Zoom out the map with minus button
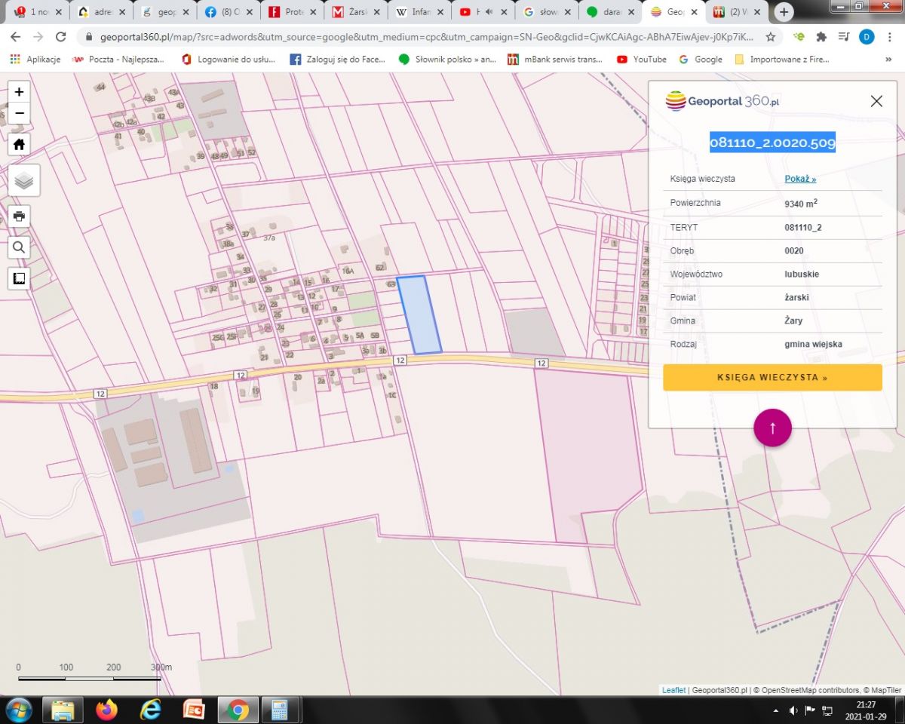The image size is (905, 724). point(20,114)
